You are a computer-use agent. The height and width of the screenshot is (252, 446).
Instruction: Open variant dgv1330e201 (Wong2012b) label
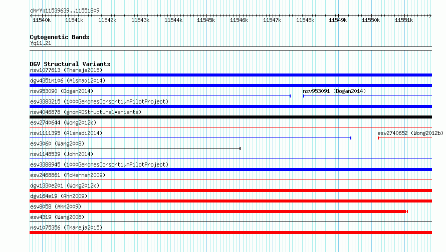[x=65, y=185]
